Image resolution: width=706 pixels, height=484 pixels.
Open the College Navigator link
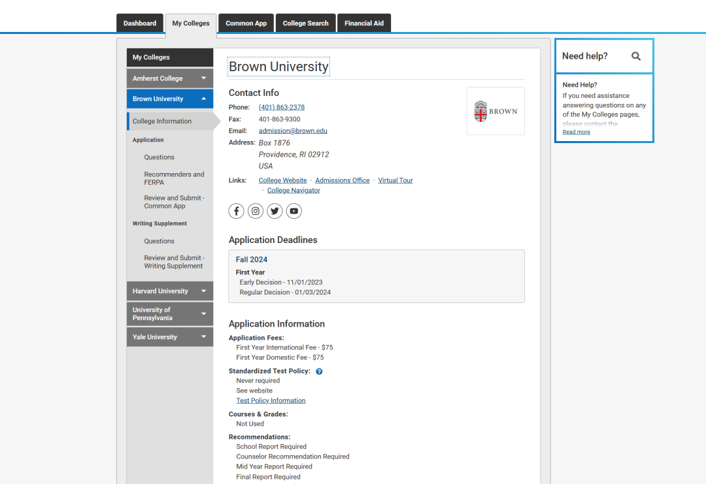(294, 190)
